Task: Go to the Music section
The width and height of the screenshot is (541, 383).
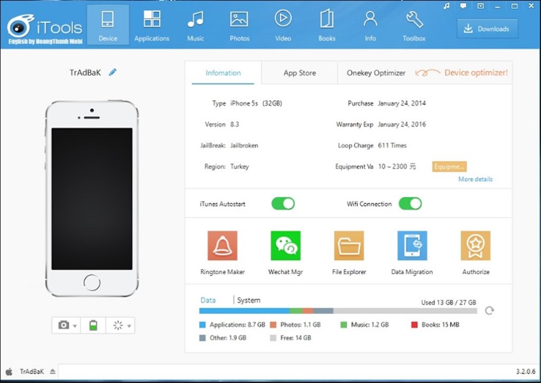Action: tap(195, 25)
